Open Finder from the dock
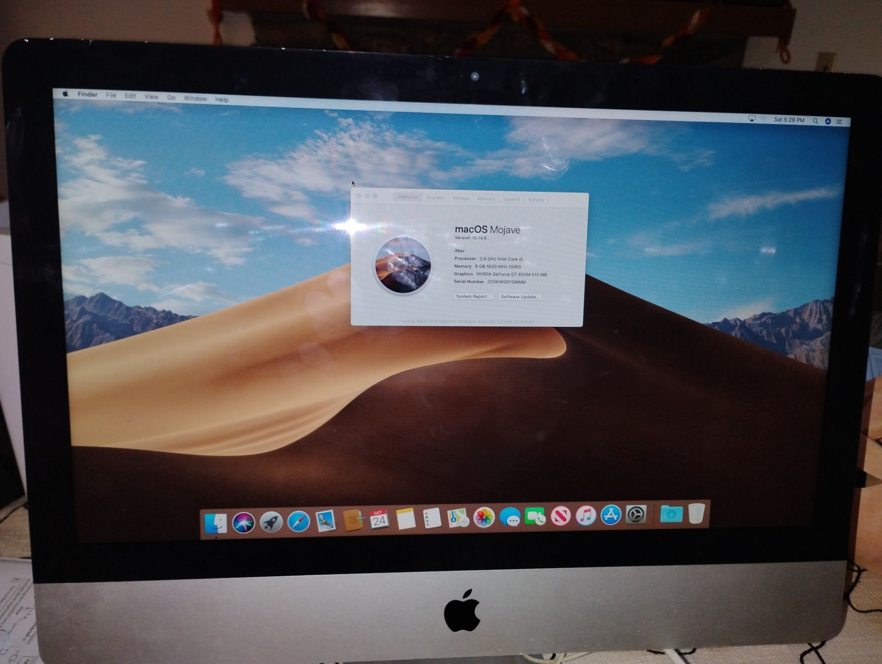The image size is (882, 664). click(x=216, y=522)
